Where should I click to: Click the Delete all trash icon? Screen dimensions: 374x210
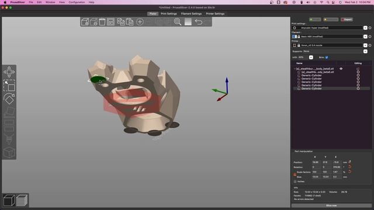tap(102, 22)
